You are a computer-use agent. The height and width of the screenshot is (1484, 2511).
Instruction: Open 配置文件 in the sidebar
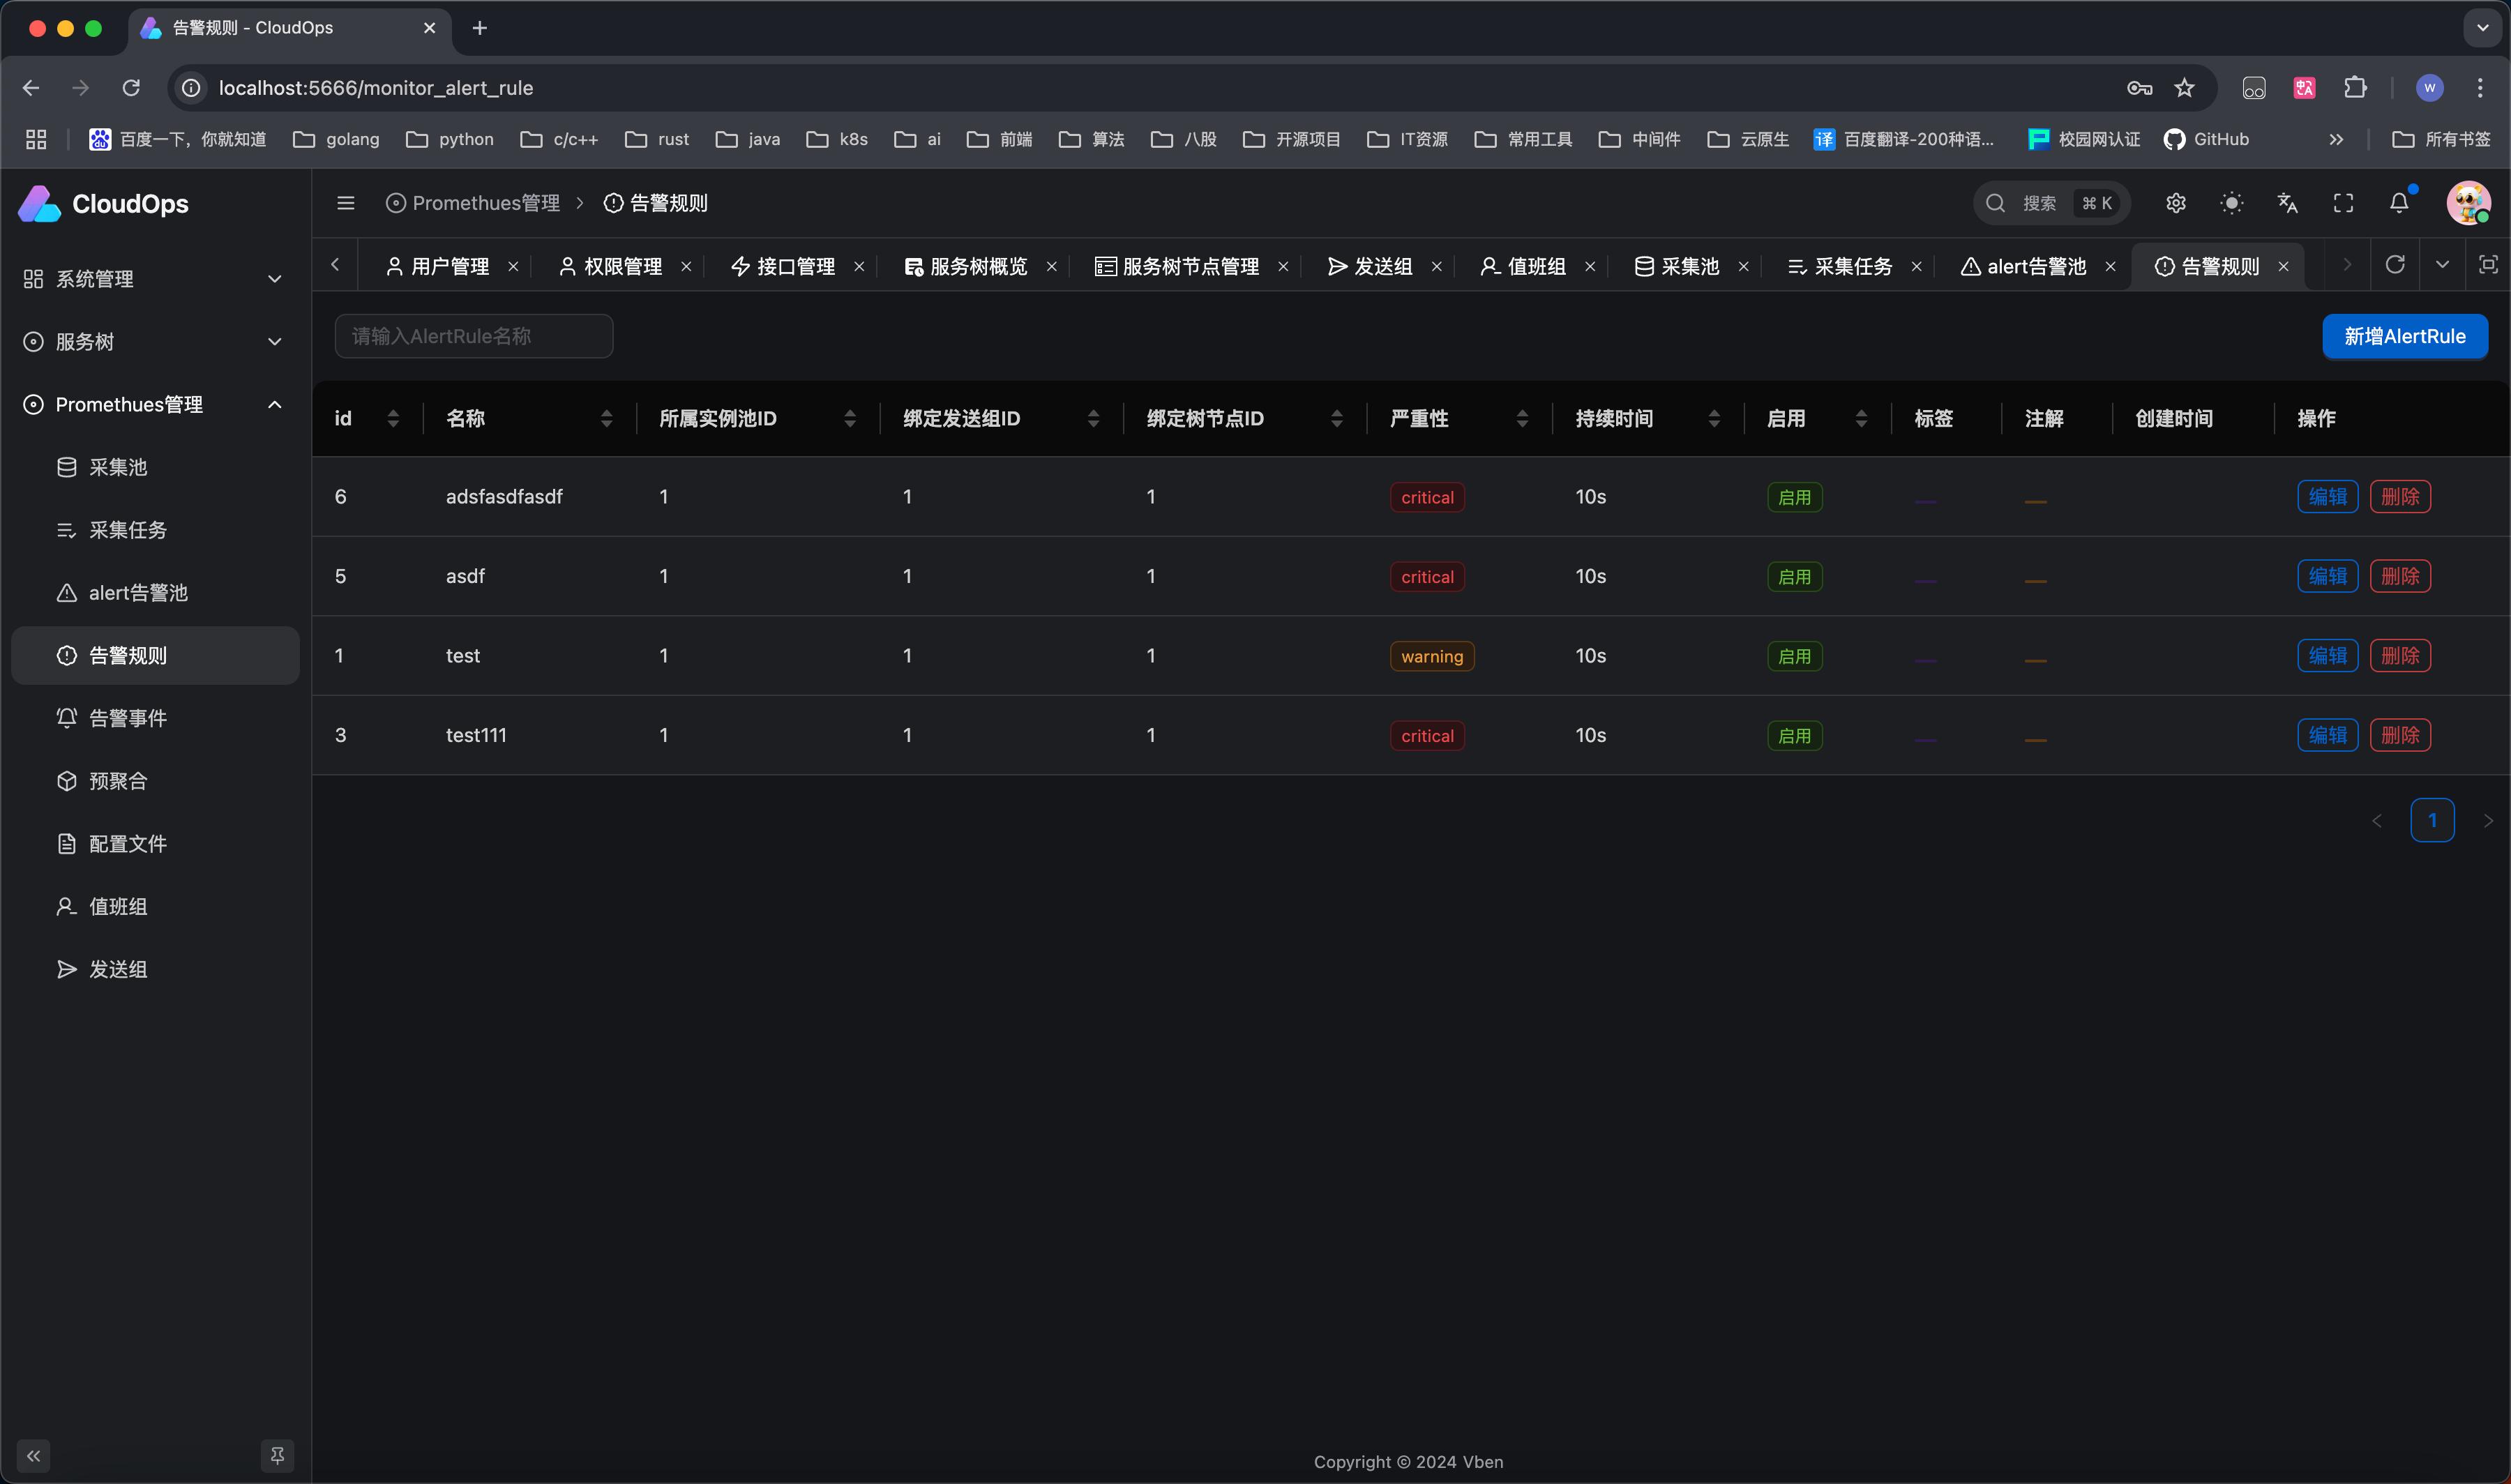click(x=155, y=844)
